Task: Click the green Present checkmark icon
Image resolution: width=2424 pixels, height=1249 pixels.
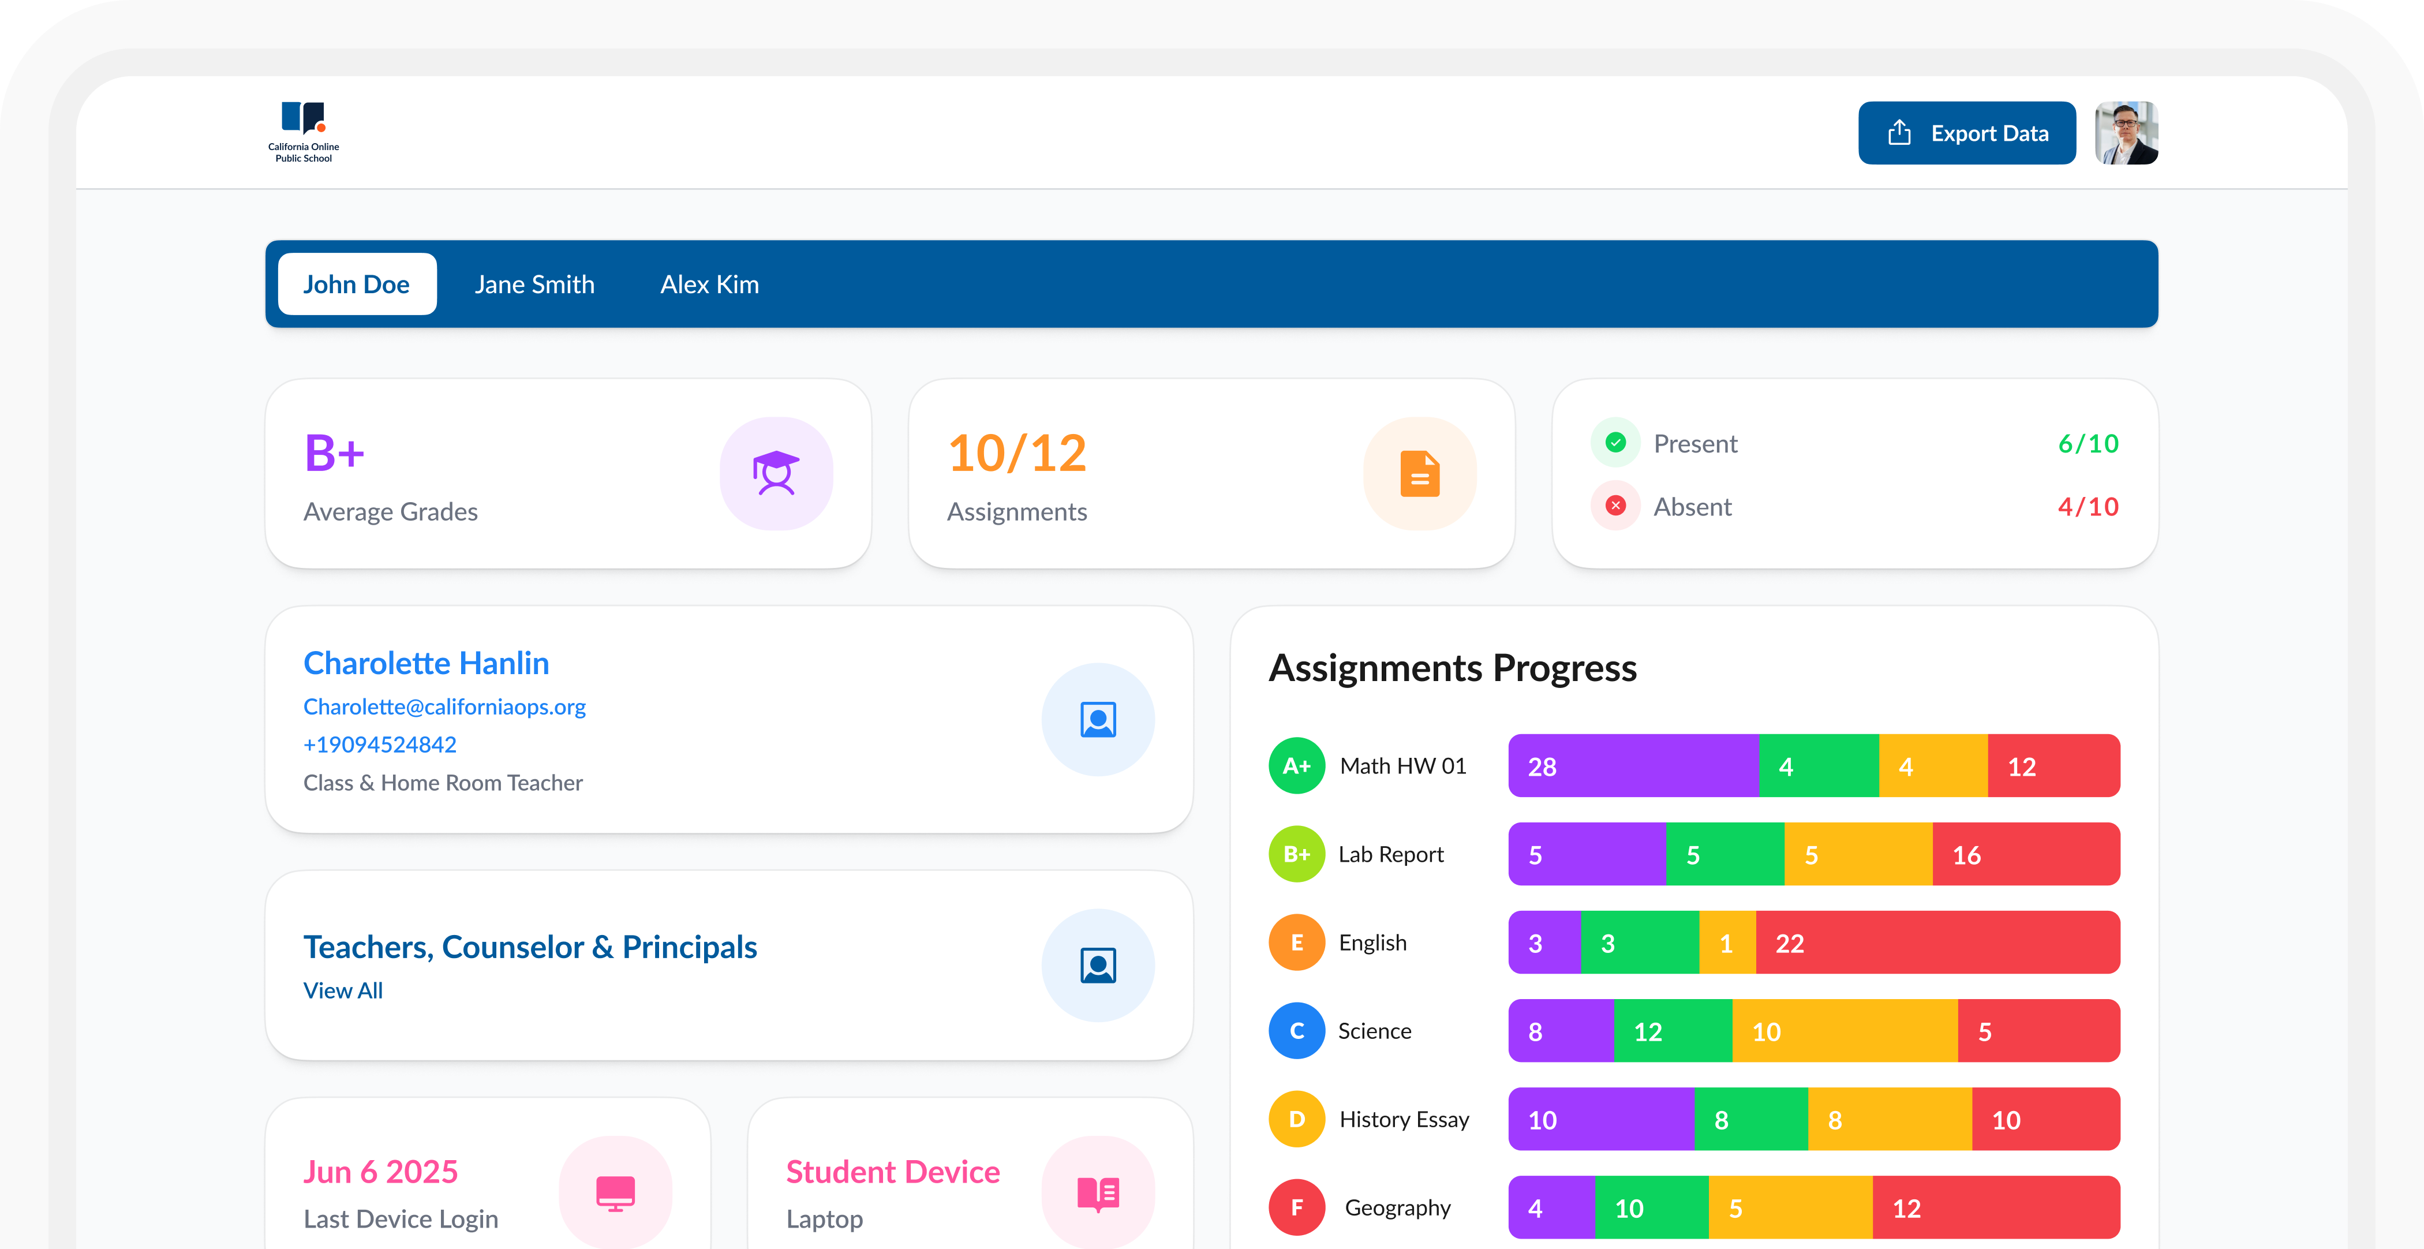Action: [1615, 442]
